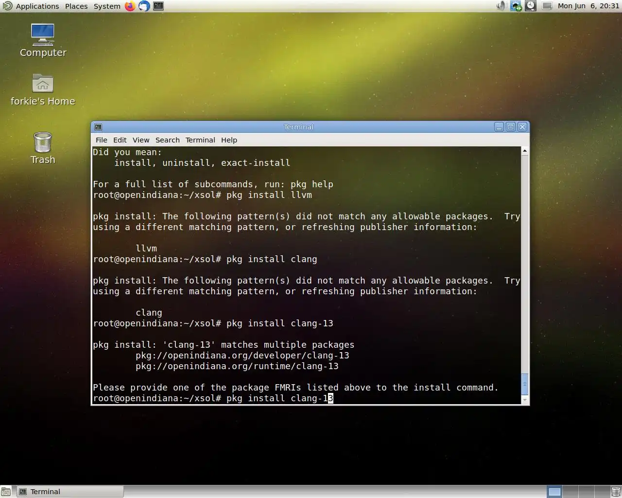Click the command 'pkg install llvm'
Viewport: 622px width, 498px height.
(269, 195)
